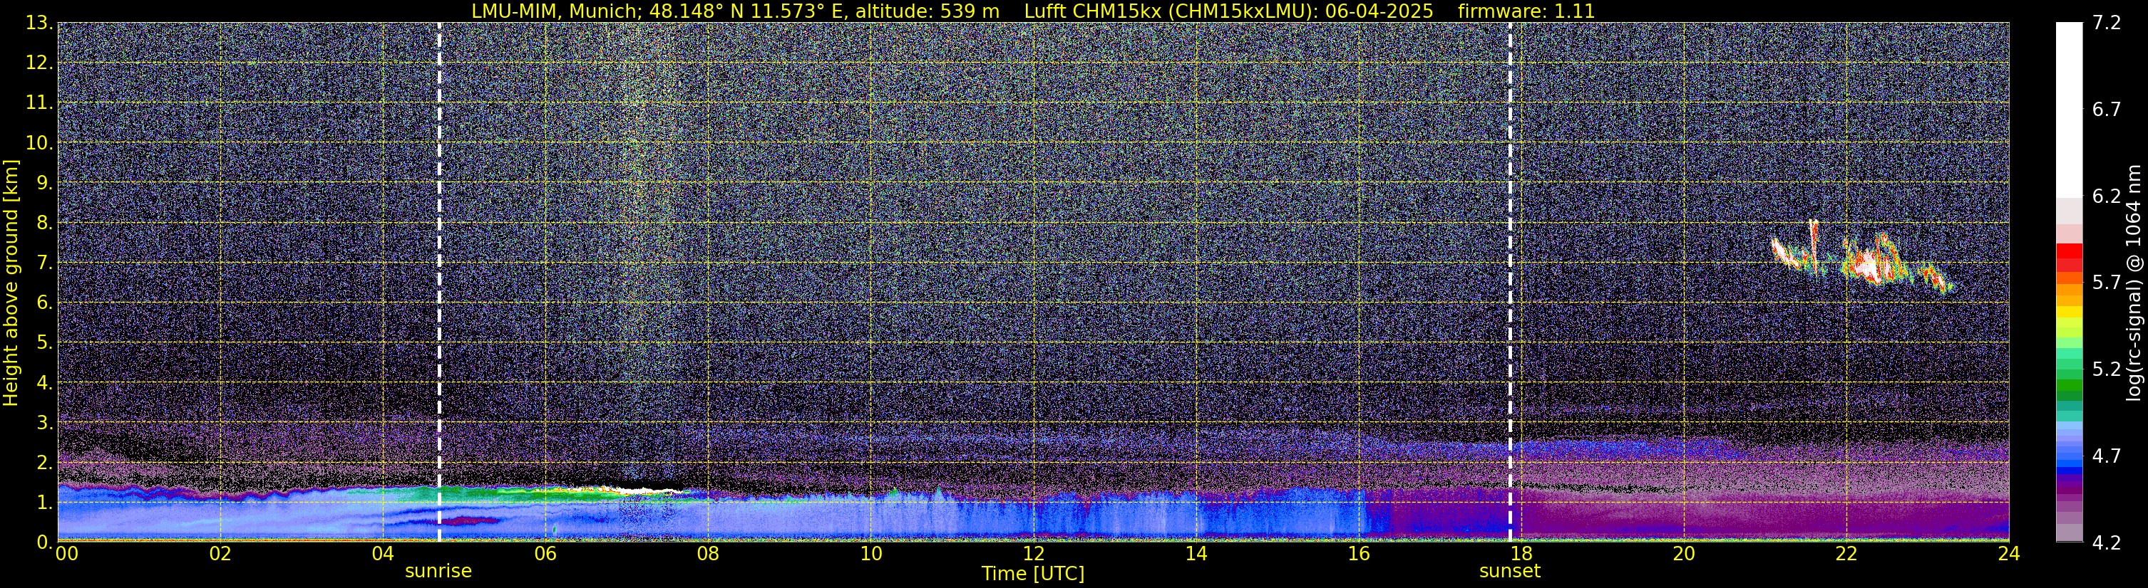This screenshot has height=588, width=2148.
Task: Click the time axis tick '02'
Action: pyautogui.click(x=220, y=554)
